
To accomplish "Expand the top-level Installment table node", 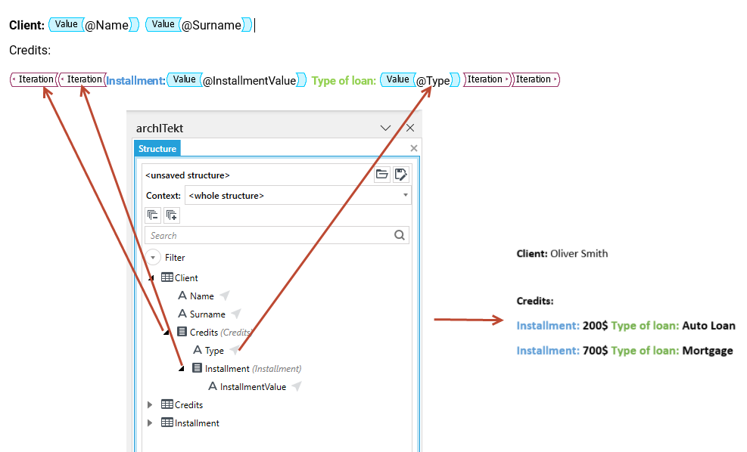I will tap(150, 423).
